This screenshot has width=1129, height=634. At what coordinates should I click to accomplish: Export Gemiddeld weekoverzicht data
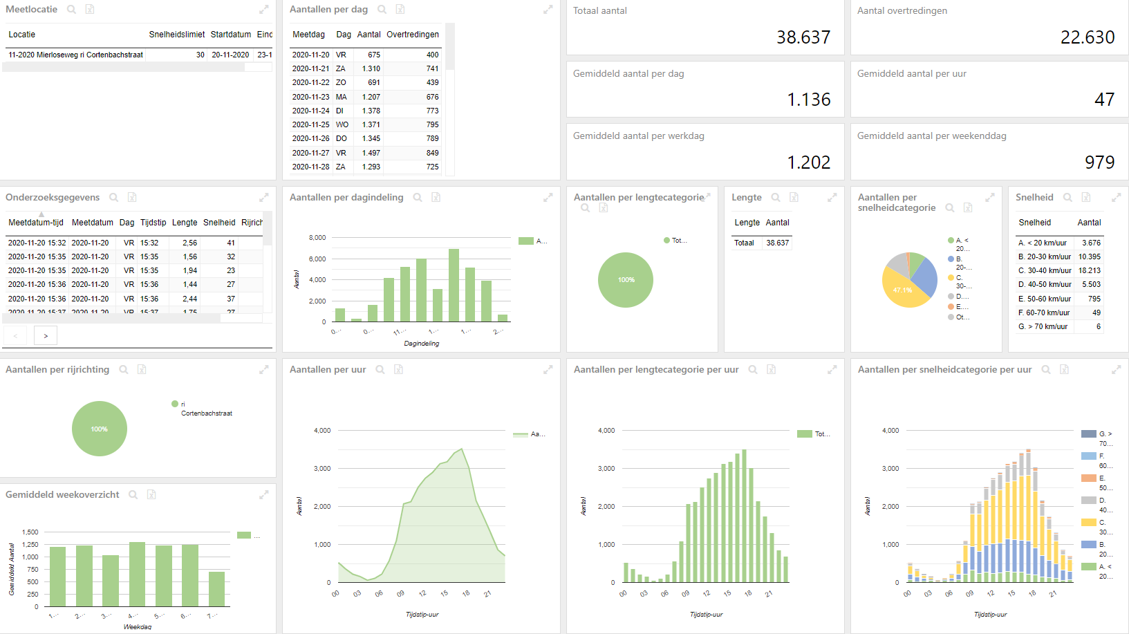pos(151,495)
